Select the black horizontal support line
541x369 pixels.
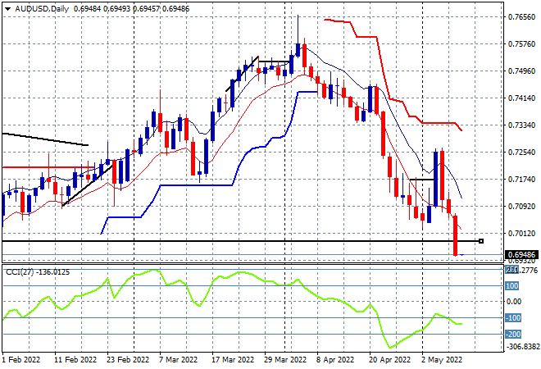click(x=246, y=241)
